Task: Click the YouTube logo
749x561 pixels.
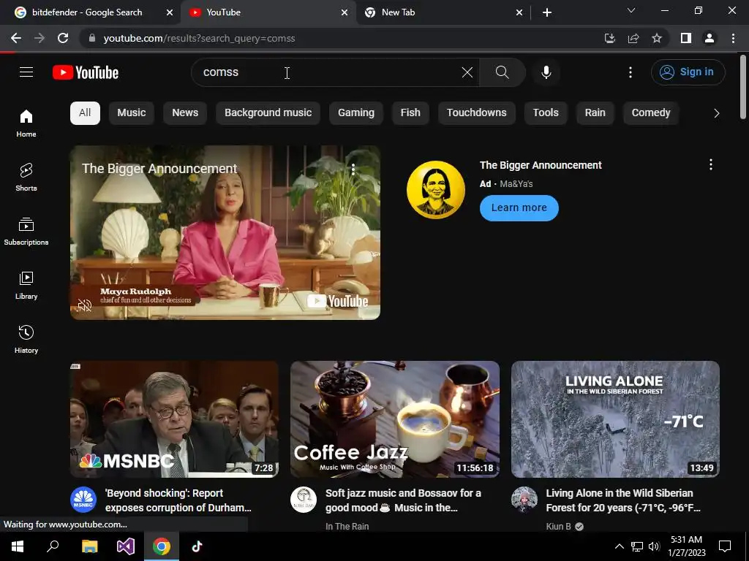Action: point(86,72)
